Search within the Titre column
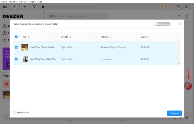The image size is (194, 124). click(56, 37)
